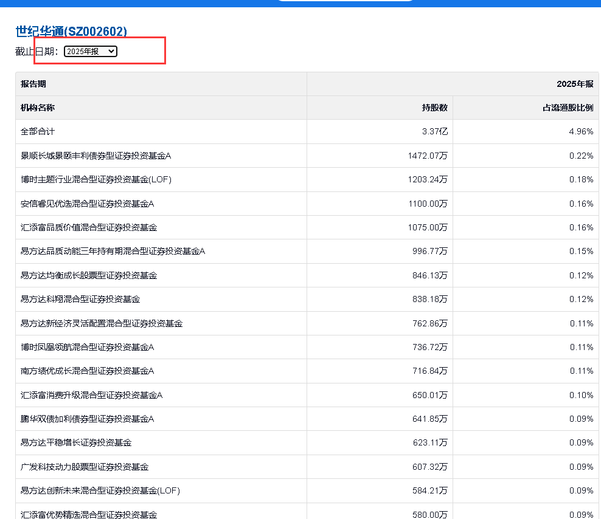Select the 580.00万 shares value
This screenshot has width=601, height=519.
430,514
